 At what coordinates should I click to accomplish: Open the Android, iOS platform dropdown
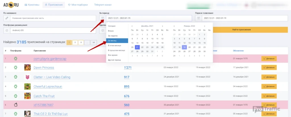pos(53,30)
